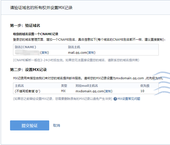Copy the blurred CNAME alias value
The width and height of the screenshot is (170, 145).
tap(44, 53)
